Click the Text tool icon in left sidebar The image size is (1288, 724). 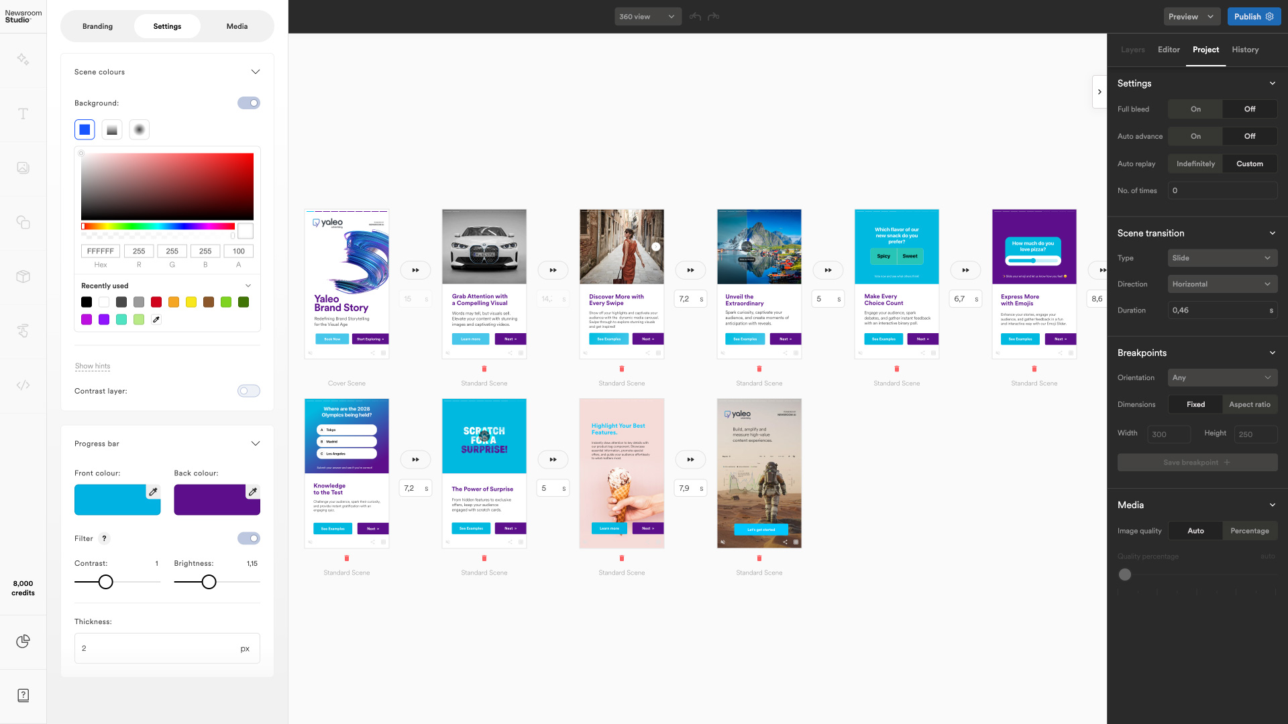coord(23,114)
